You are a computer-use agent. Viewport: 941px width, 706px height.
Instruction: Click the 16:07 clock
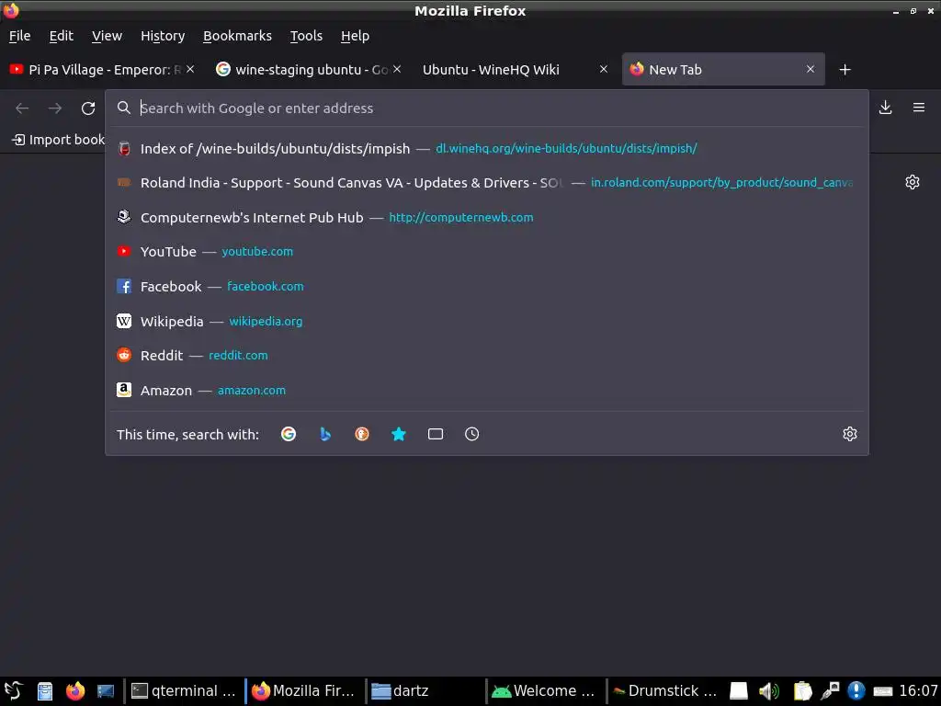[x=918, y=691]
